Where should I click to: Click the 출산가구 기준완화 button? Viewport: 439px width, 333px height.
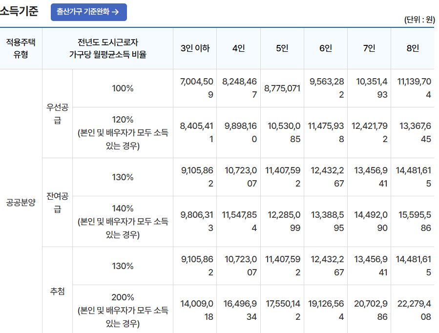click(x=88, y=12)
